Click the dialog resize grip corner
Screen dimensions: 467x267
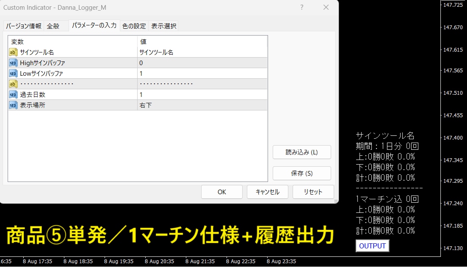(x=336, y=201)
